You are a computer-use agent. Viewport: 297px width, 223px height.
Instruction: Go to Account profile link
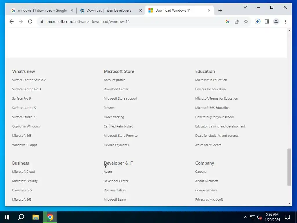[x=114, y=80]
